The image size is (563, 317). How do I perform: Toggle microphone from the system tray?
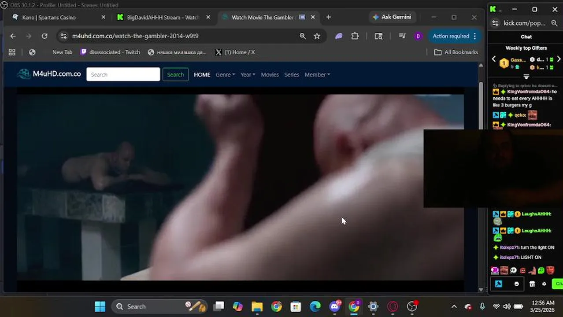pos(482,306)
